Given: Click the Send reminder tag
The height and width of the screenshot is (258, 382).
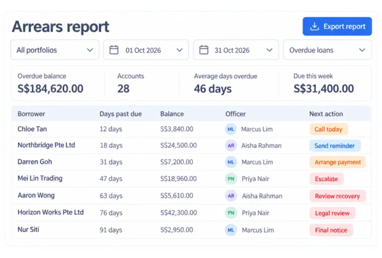Looking at the screenshot, I should coord(335,146).
